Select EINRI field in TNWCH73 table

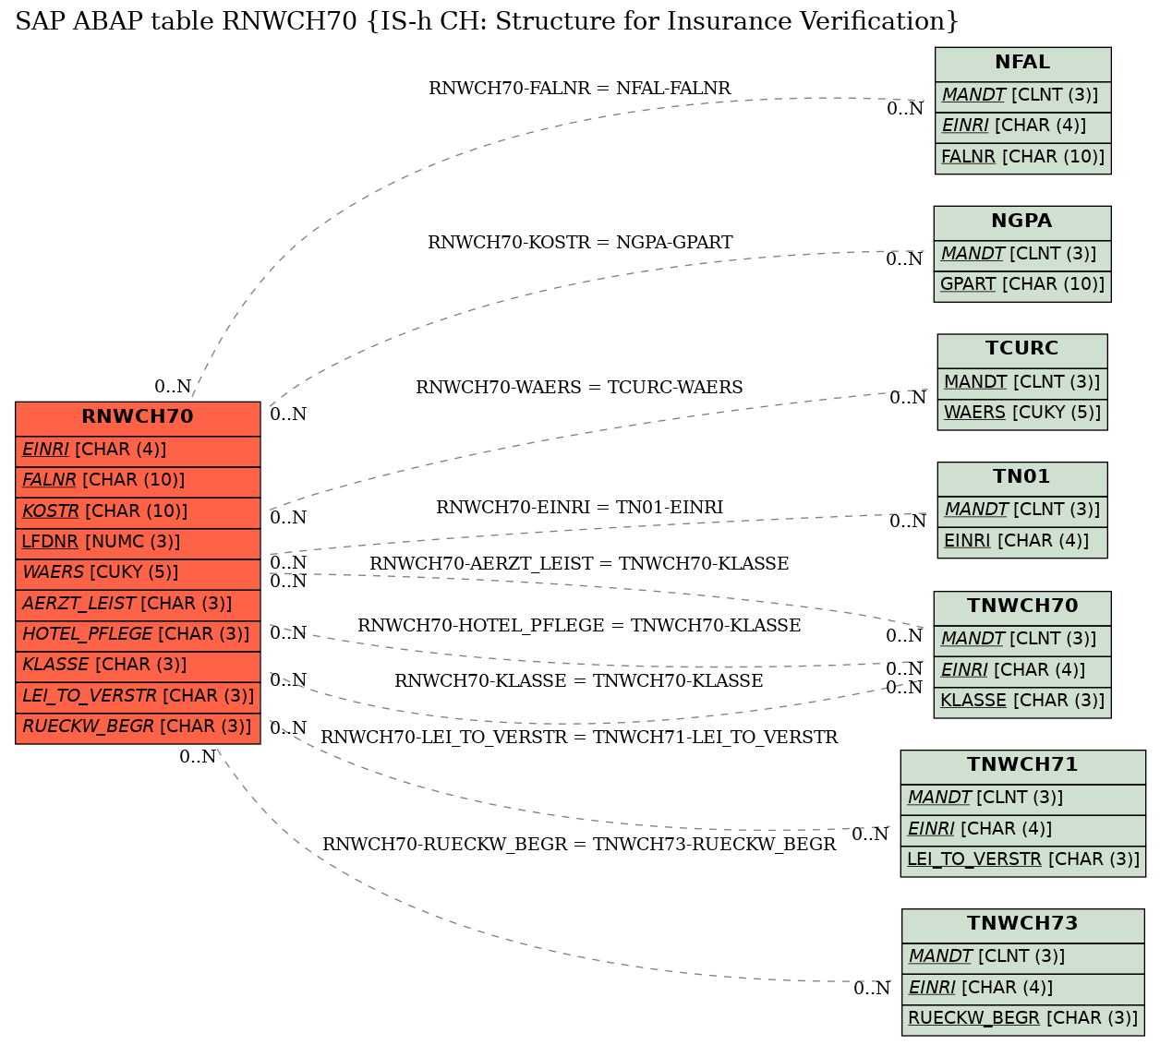coord(1022,988)
